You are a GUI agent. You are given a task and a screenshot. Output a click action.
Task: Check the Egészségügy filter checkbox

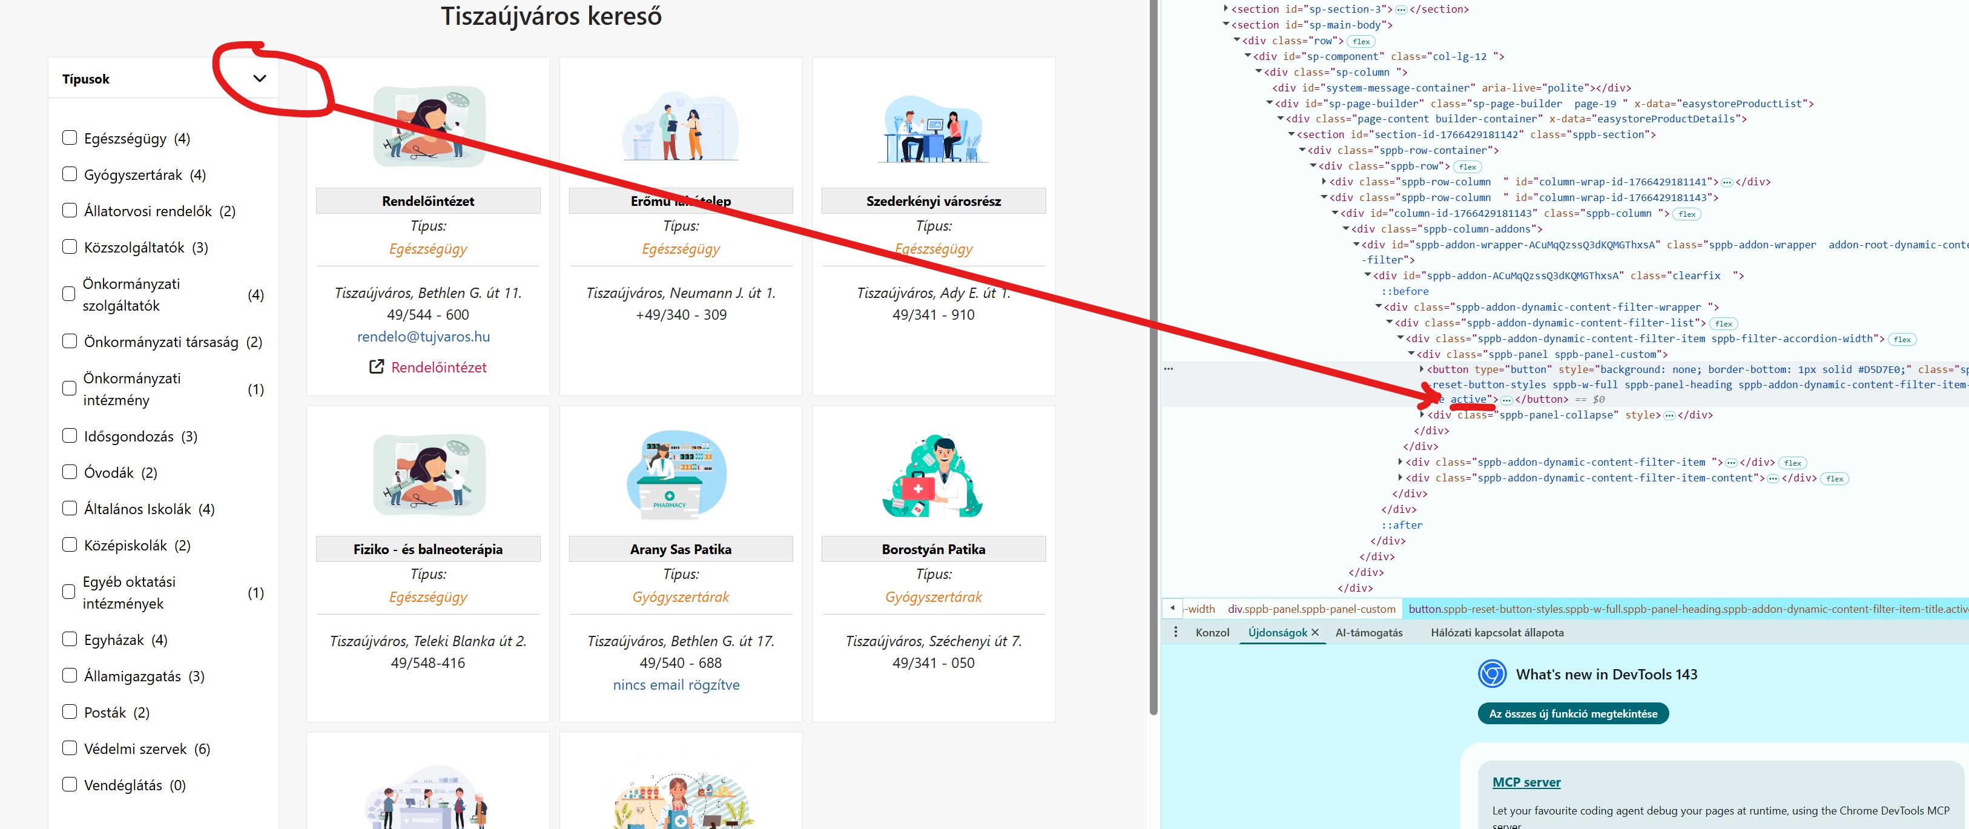70,137
